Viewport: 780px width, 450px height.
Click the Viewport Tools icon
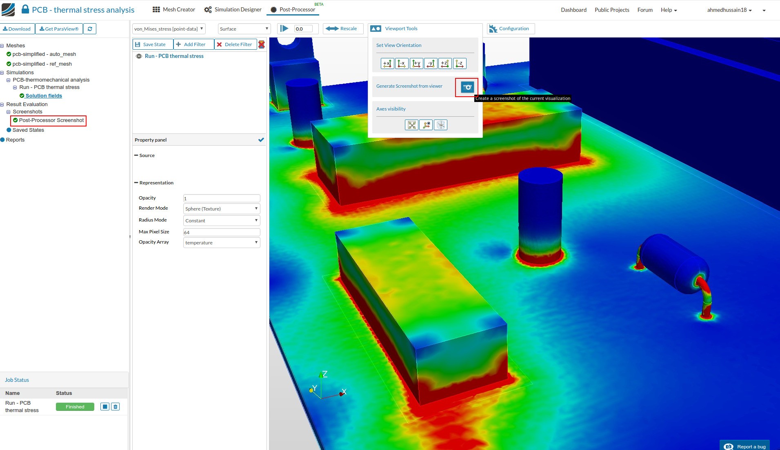376,29
